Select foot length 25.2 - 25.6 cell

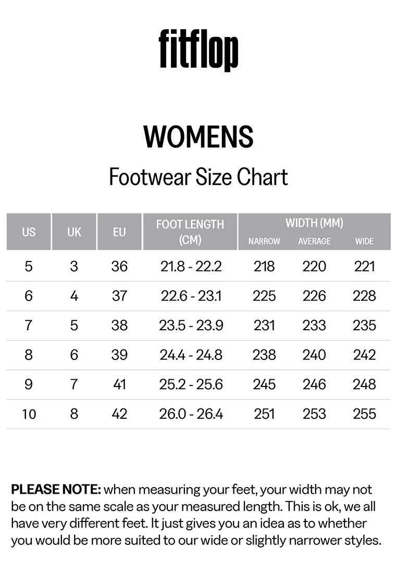point(191,384)
